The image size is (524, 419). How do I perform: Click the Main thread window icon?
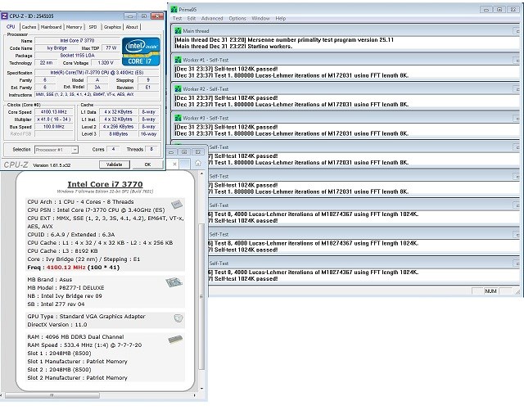[178, 31]
